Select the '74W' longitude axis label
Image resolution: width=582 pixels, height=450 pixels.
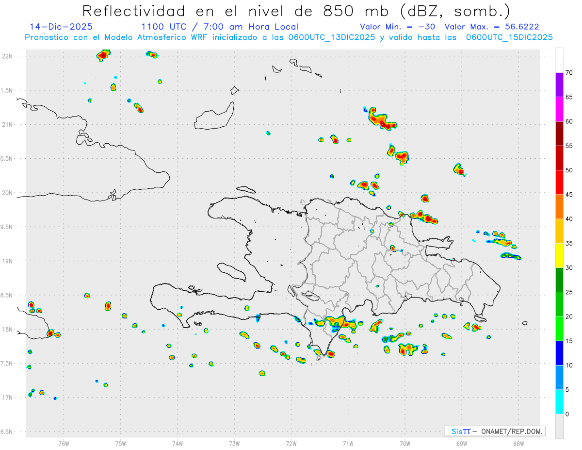click(x=178, y=443)
